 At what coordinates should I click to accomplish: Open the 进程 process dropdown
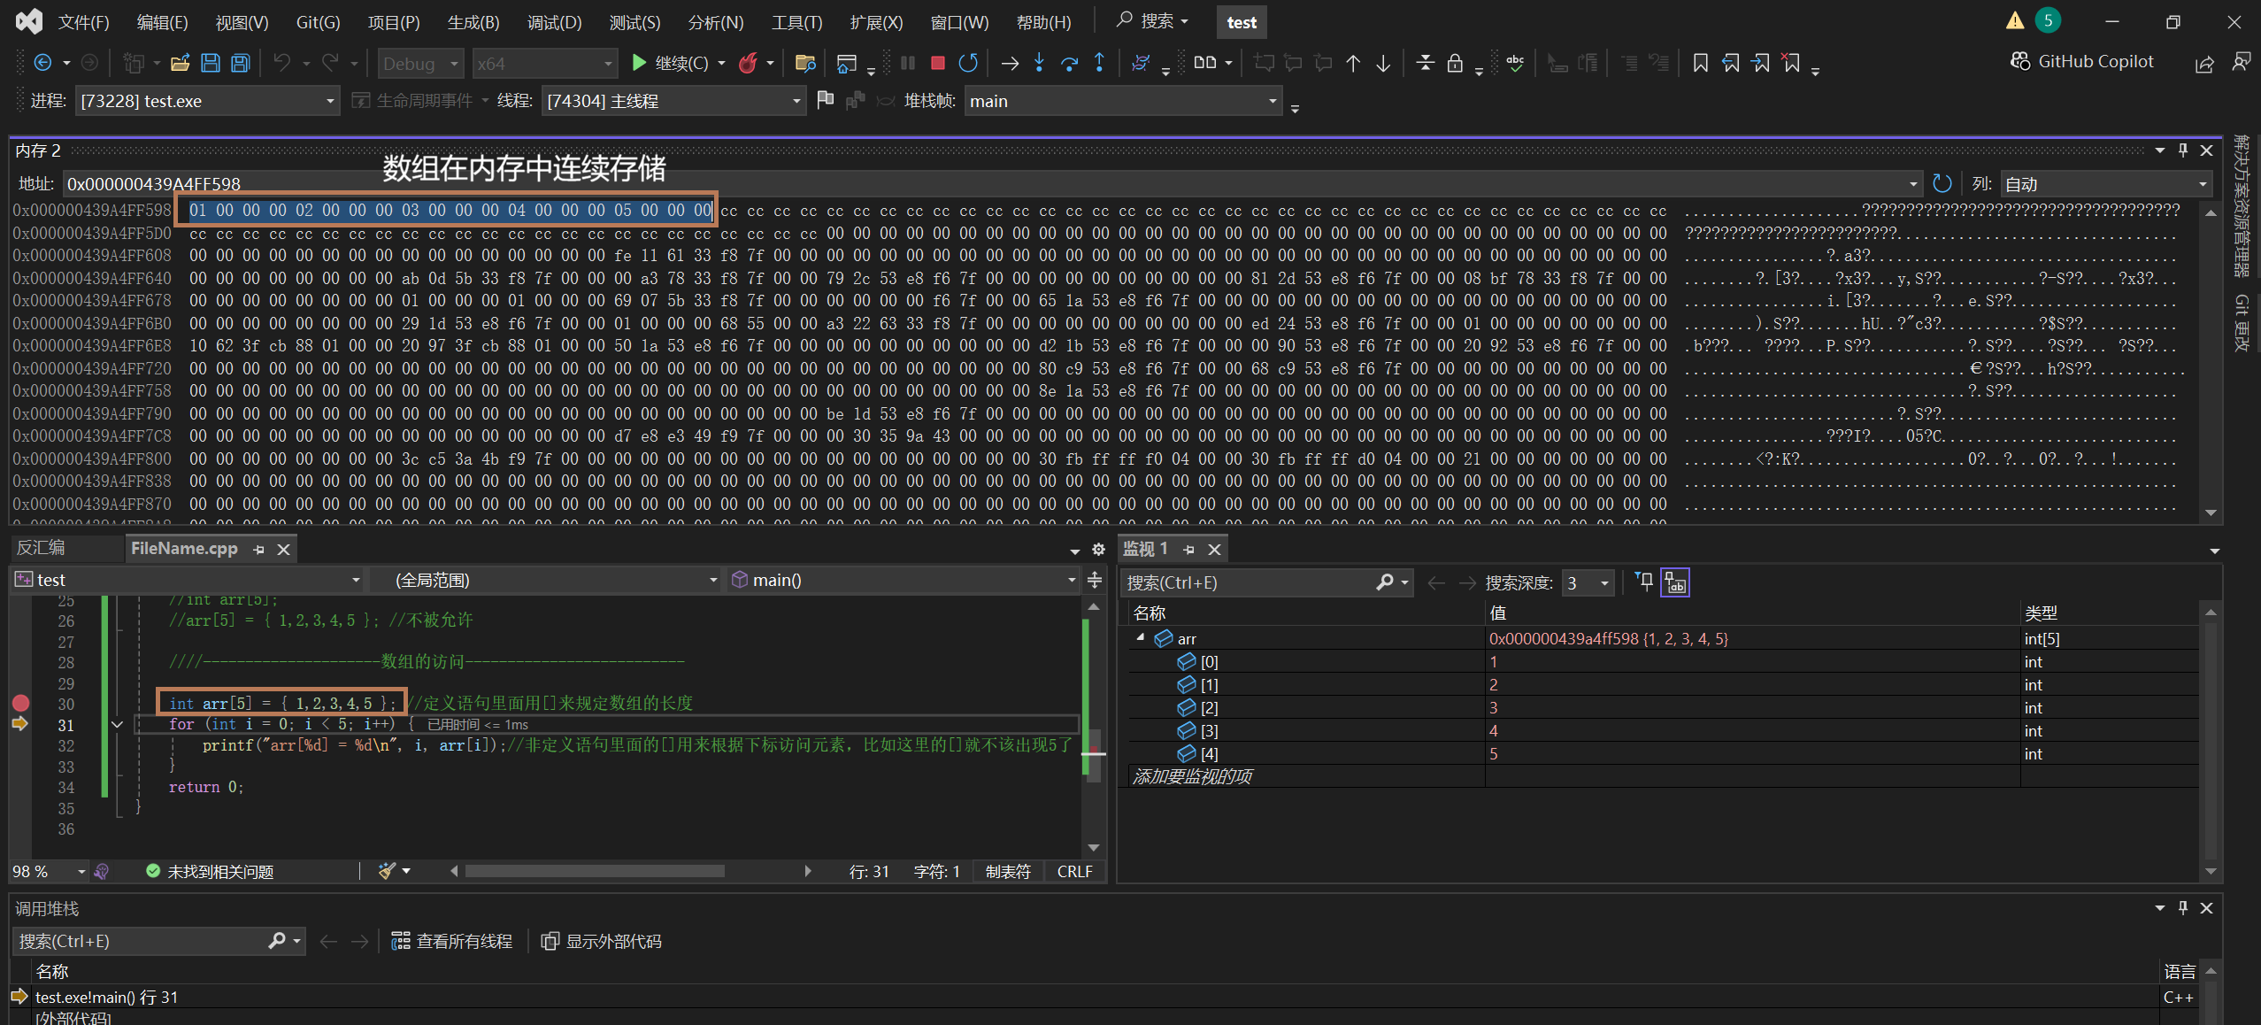329,101
